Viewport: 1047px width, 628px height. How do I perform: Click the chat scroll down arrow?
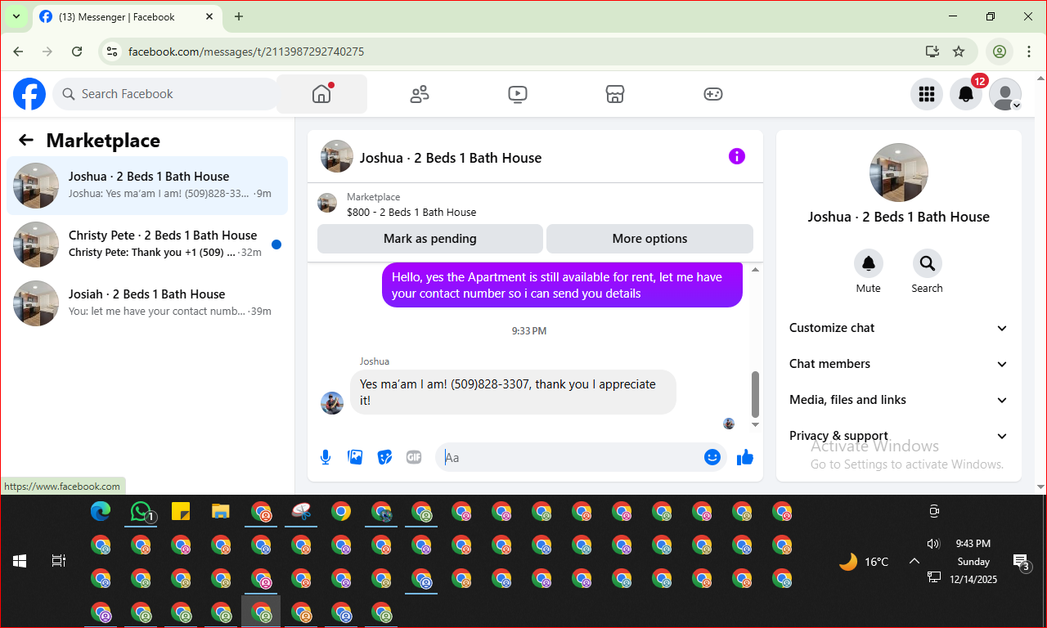[x=755, y=424]
